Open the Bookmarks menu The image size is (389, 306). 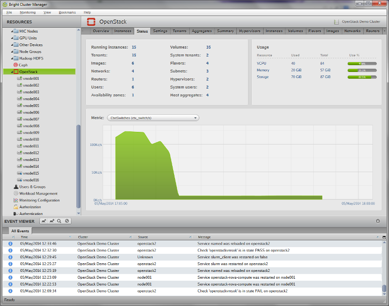coord(67,13)
